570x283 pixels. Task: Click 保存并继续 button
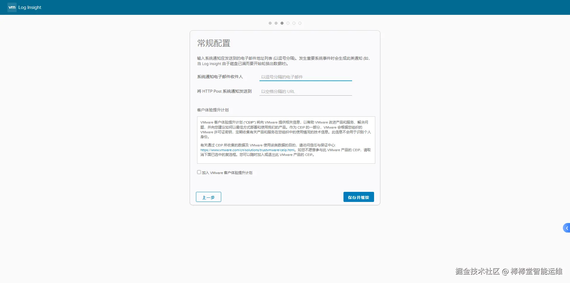click(x=359, y=197)
